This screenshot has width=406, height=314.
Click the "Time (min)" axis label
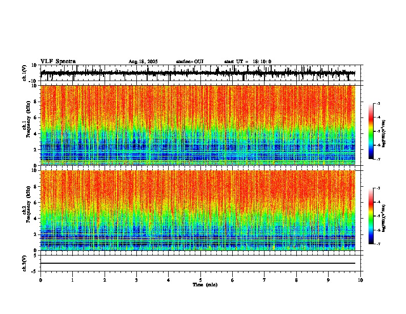pyautogui.click(x=205, y=285)
